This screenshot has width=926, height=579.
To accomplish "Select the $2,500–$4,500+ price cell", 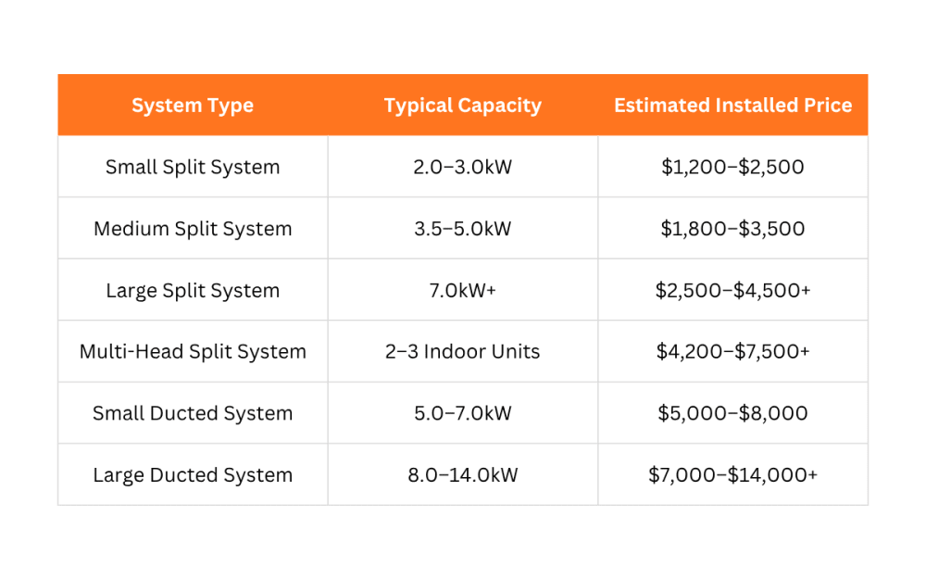I will pos(732,290).
